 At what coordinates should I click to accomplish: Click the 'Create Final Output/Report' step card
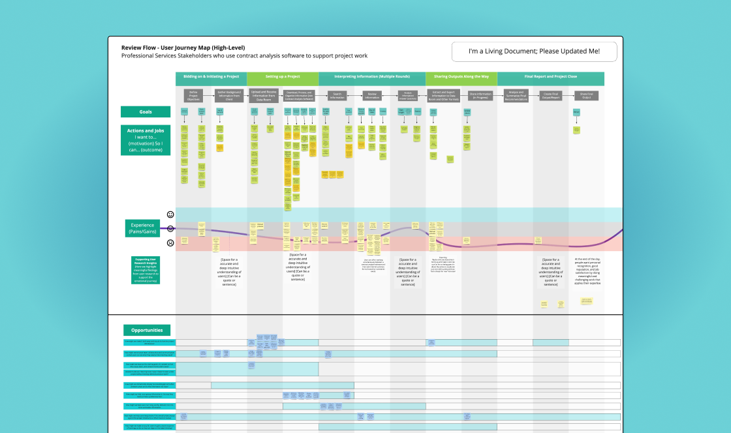click(550, 95)
